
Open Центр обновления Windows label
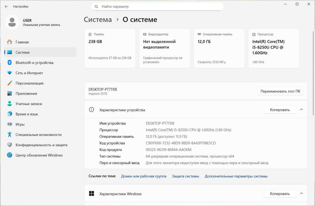39,155
